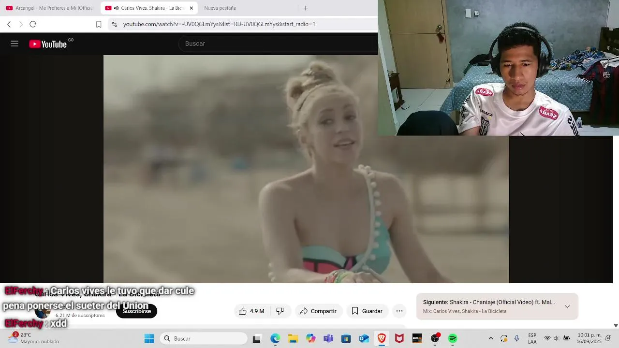Image resolution: width=619 pixels, height=348 pixels.
Task: Open McAfee from the taskbar
Action: [x=399, y=338]
